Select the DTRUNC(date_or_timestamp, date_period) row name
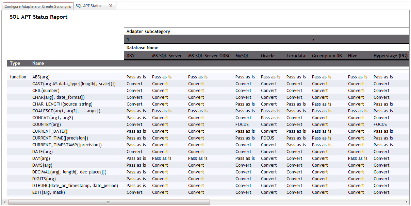The height and width of the screenshot is (206, 411). click(75, 185)
